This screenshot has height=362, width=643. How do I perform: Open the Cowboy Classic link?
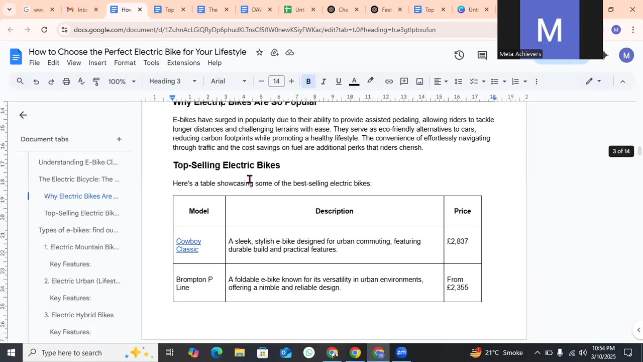(x=188, y=245)
